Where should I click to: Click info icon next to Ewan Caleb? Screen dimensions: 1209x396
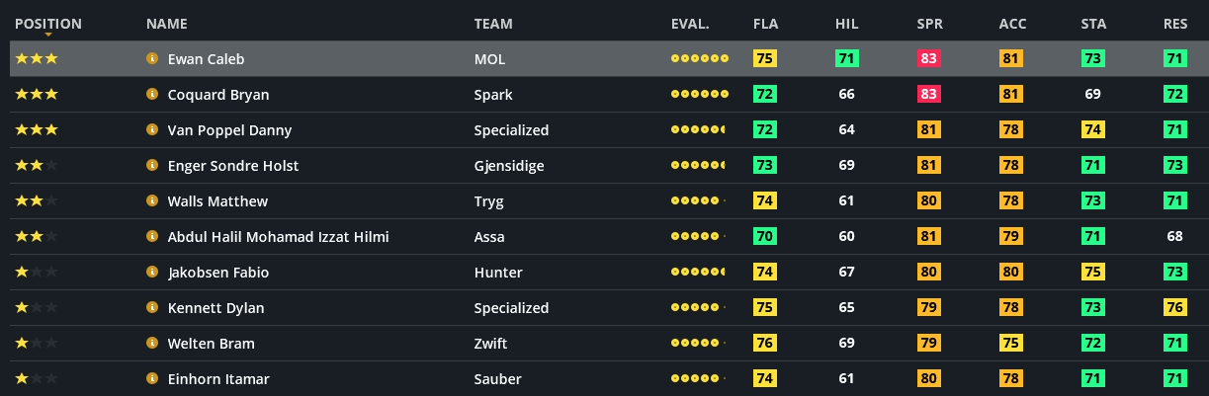click(x=152, y=59)
